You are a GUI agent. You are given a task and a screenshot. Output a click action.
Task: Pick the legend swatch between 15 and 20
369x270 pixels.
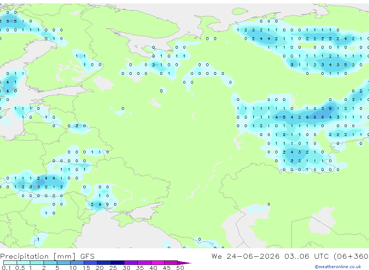pos(91,263)
